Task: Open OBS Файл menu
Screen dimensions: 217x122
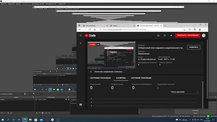Action: click(3, 4)
